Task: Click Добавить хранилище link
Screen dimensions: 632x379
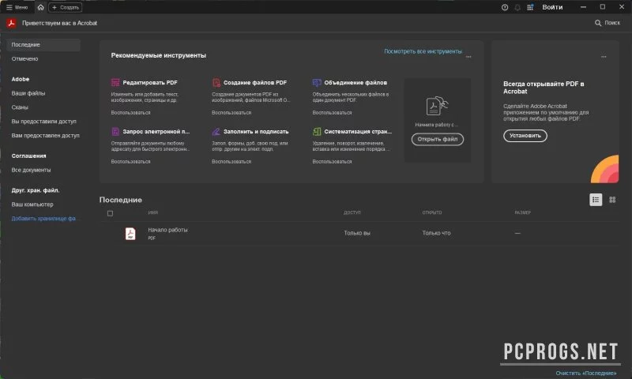Action: [x=43, y=218]
